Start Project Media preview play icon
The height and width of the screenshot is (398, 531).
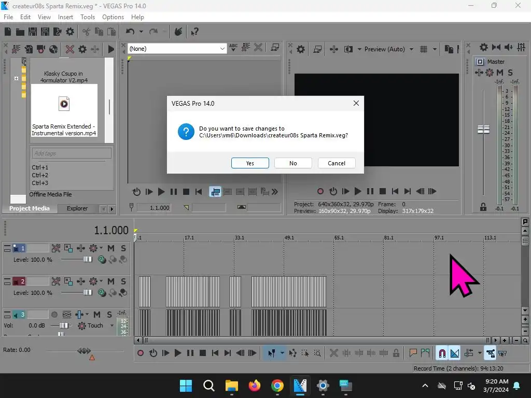coord(111,49)
